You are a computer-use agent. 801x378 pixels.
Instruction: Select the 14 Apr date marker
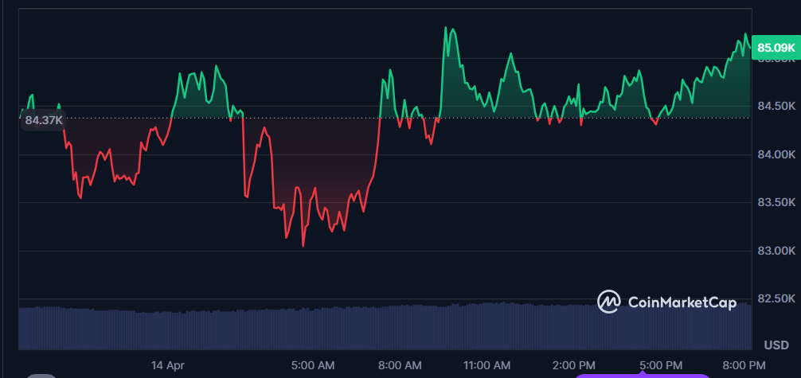[167, 365]
